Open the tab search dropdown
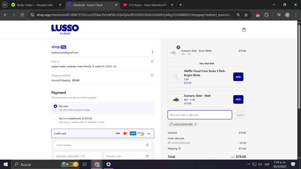Image resolution: width=301 pixels, height=169 pixels. (x=5, y=5)
